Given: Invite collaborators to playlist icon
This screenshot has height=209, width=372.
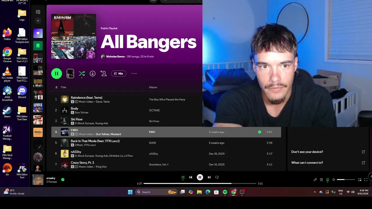Looking at the screenshot, I should pos(103,73).
